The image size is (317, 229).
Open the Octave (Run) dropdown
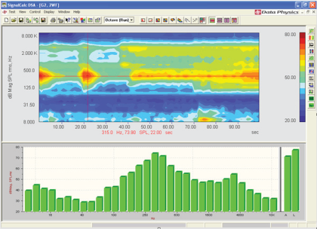tap(119, 20)
